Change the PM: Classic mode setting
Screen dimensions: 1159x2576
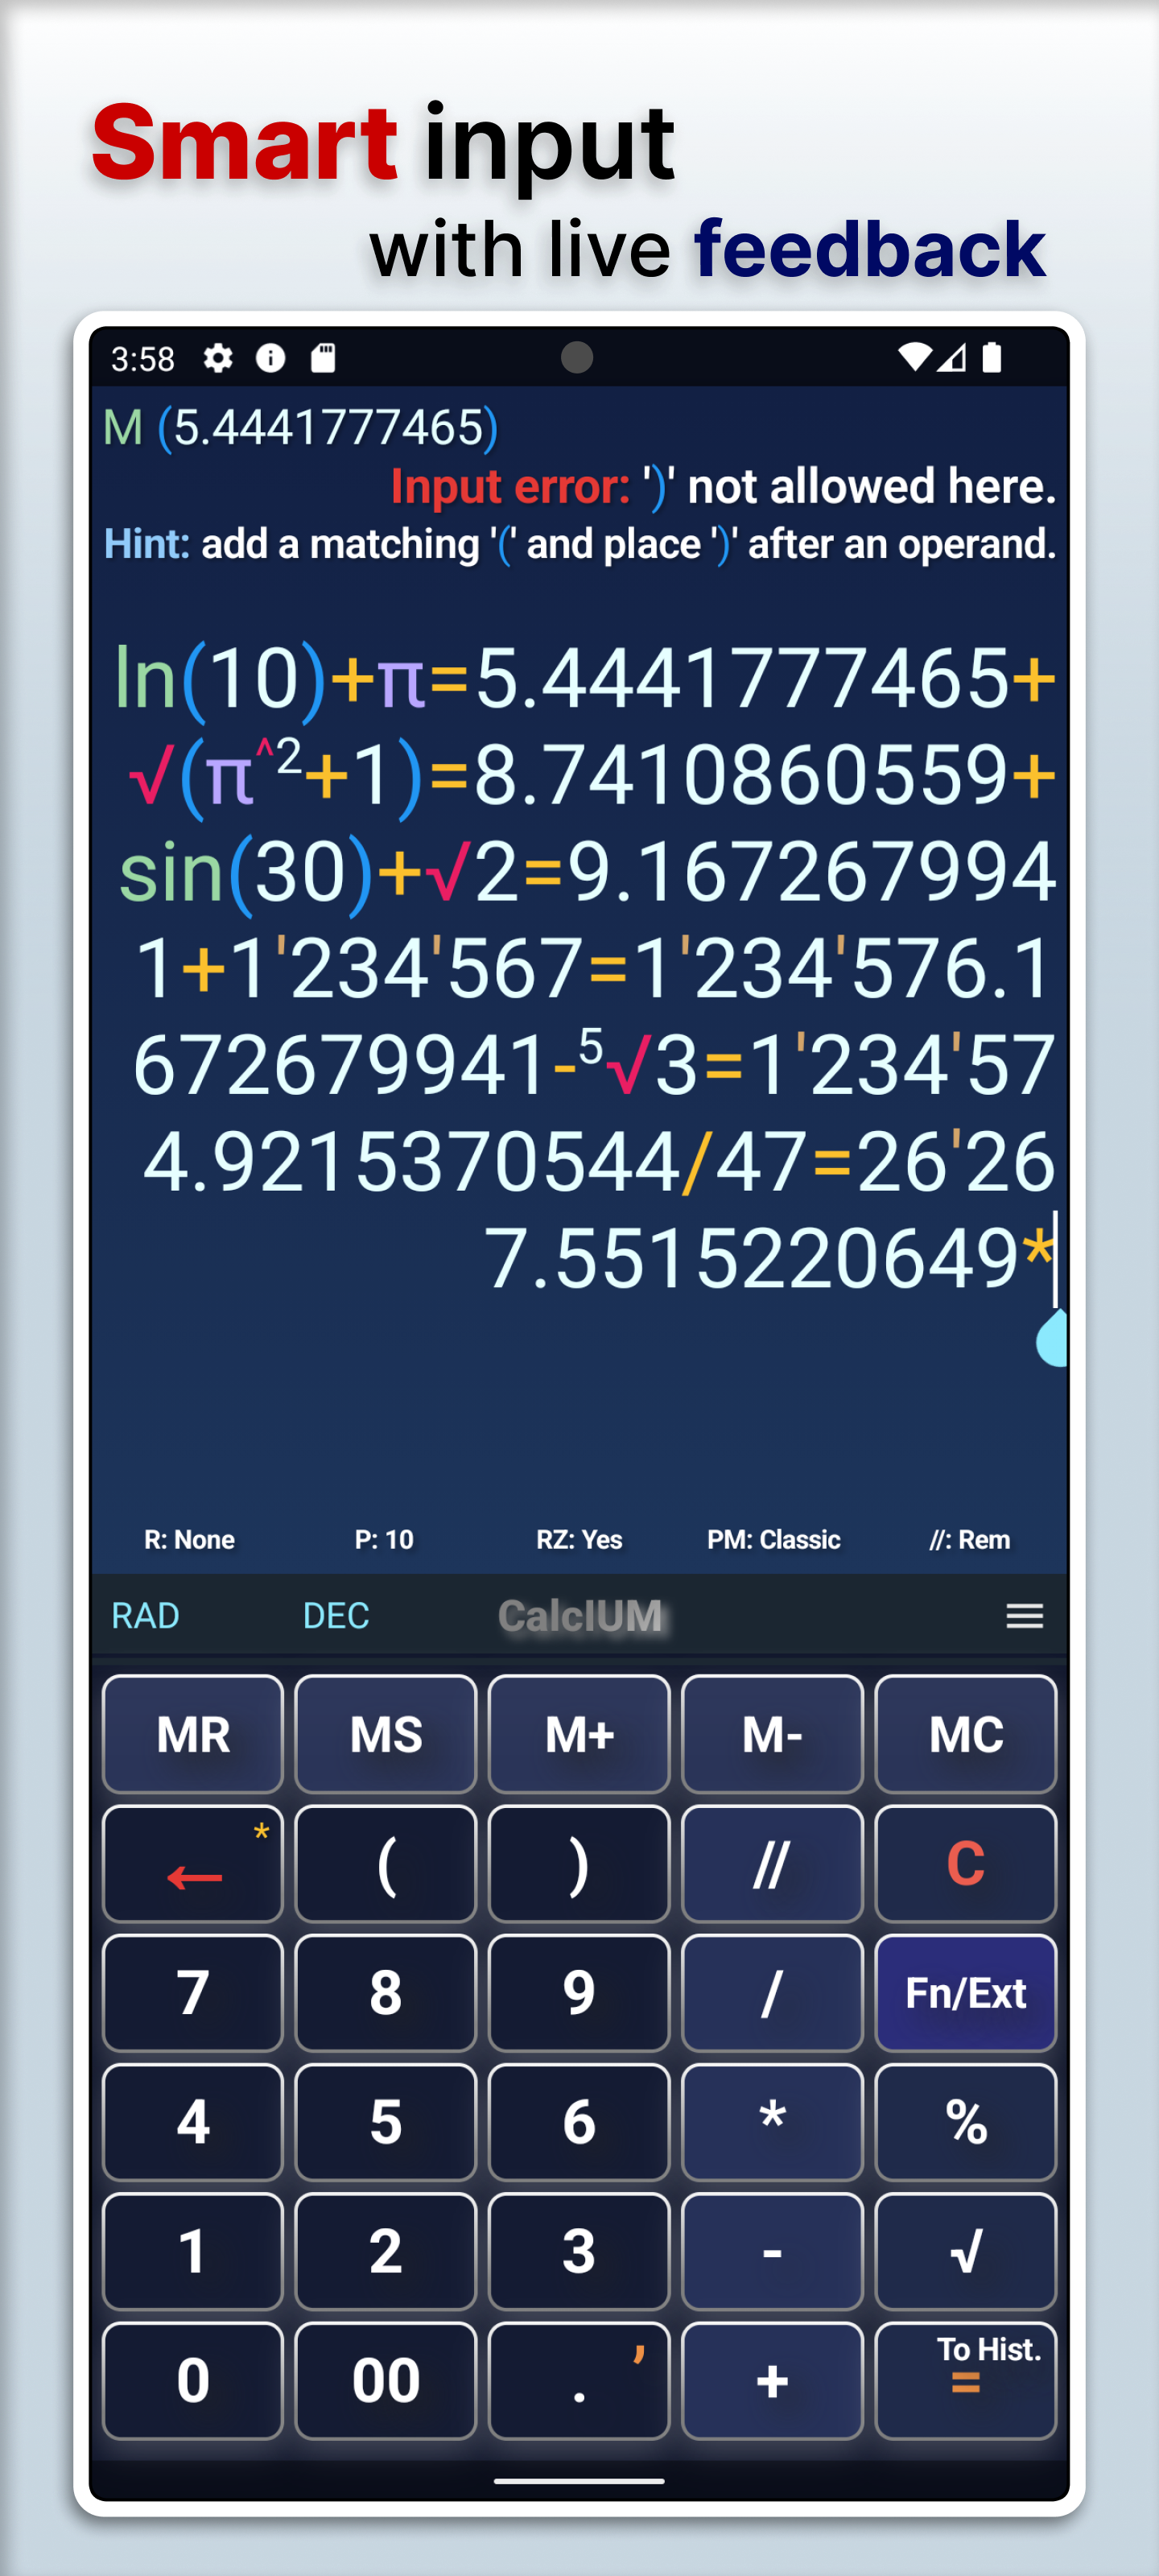tap(774, 1539)
